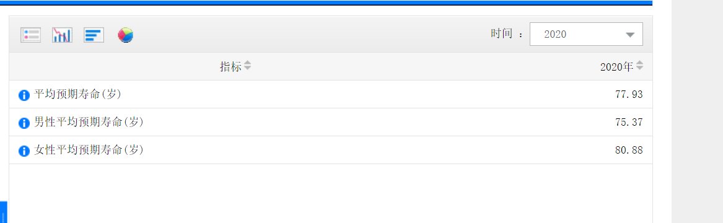This screenshot has height=223, width=723.
Task: Show data as column chart
Action: (62, 35)
